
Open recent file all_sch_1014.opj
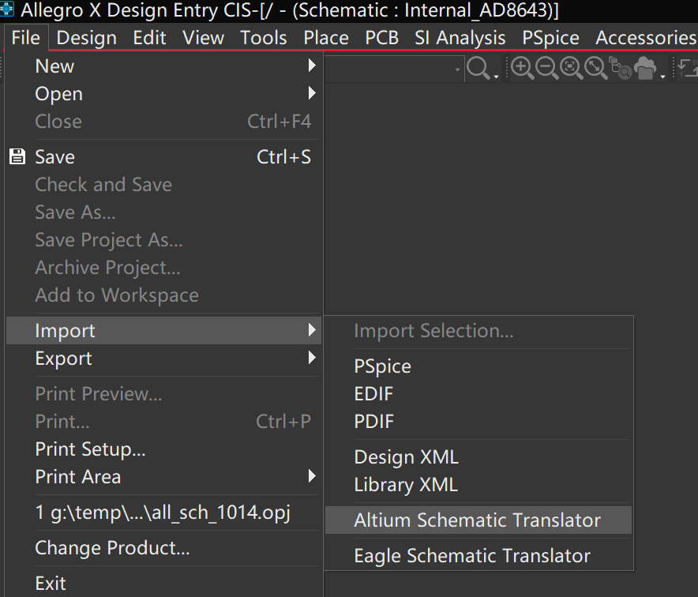163,512
